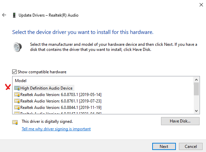Select Realtek Audio Version 6.0.8703.1 [2019-05-14]
This screenshot has width=206, height=152.
coord(61,95)
